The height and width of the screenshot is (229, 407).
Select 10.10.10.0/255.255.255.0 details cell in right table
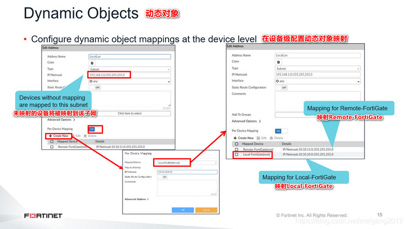point(308,155)
